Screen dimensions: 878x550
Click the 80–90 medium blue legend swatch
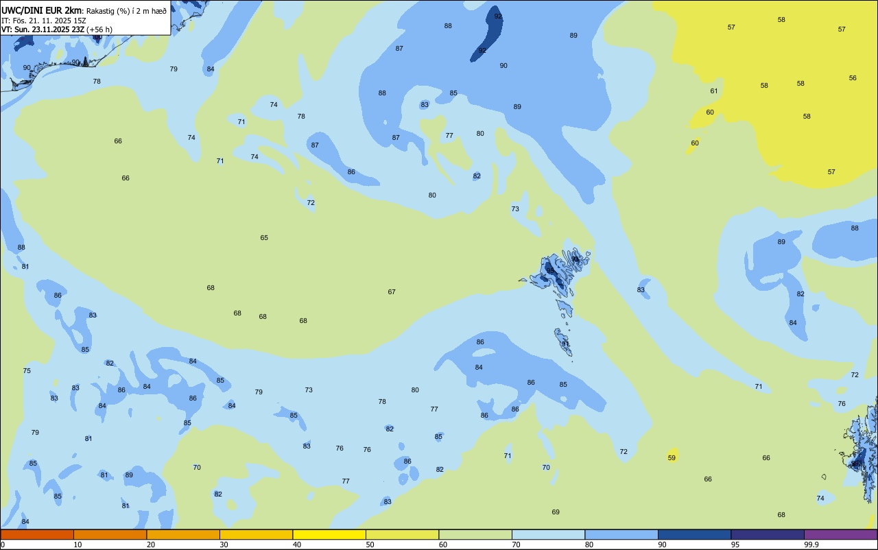[x=621, y=534]
